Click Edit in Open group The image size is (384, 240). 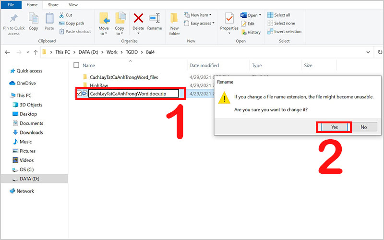click(x=248, y=24)
